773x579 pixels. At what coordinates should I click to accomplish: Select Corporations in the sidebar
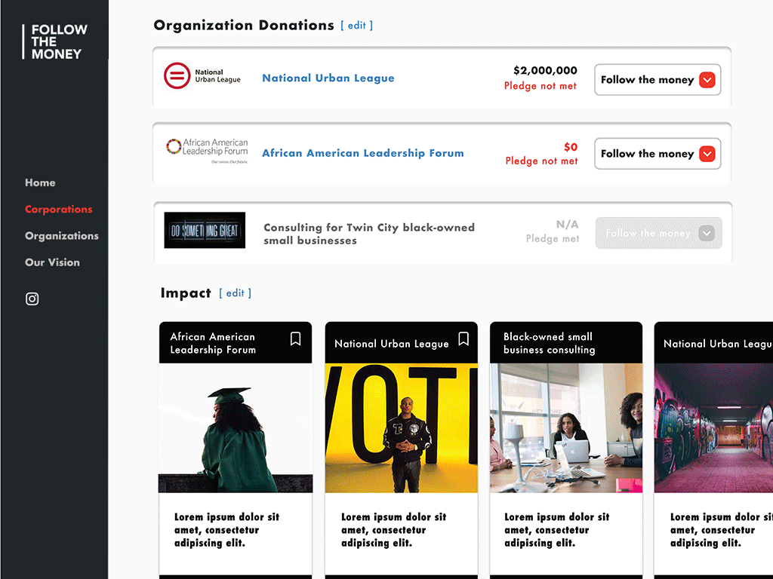click(x=59, y=210)
